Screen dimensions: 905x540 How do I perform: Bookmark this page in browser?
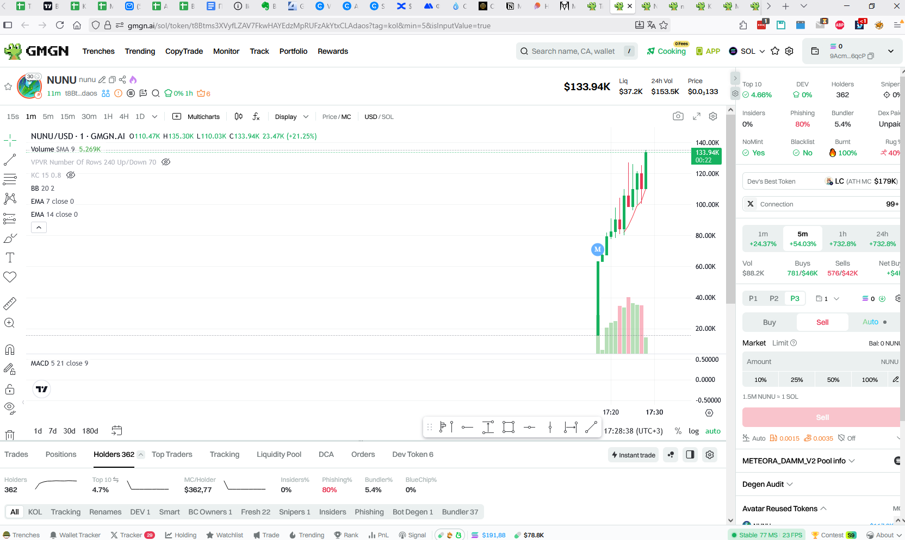tap(664, 25)
